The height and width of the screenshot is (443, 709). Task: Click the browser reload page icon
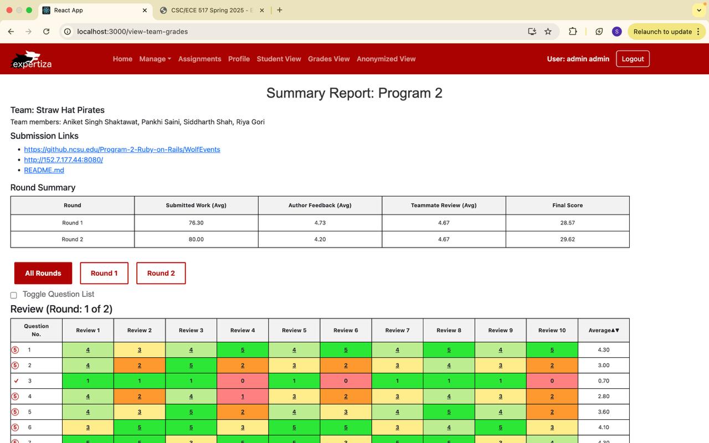click(47, 32)
